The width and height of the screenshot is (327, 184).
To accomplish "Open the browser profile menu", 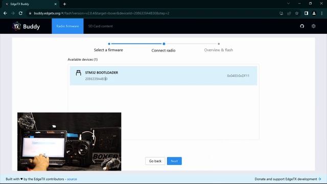I will (x=314, y=13).
